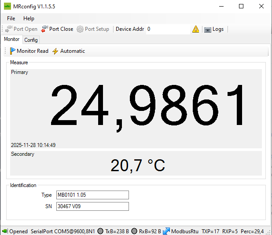Screen dimensions: 272x235
Task: Click the yellow warning triangle icon
Action: (196, 29)
